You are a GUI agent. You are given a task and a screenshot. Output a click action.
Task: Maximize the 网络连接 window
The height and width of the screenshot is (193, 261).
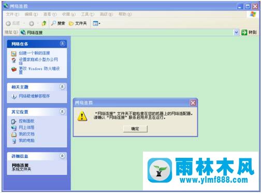click(x=248, y=7)
